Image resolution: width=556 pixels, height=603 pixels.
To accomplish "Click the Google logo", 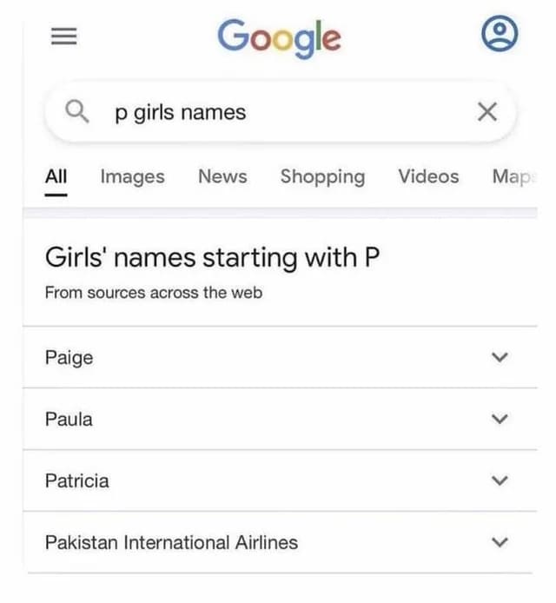I will pos(279,38).
